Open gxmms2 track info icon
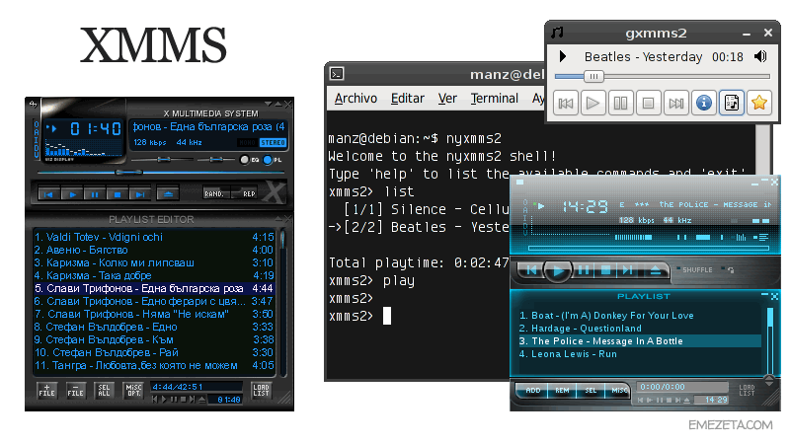 click(x=704, y=104)
